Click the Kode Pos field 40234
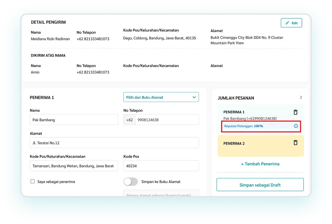This screenshot has height=224, width=332. 161,166
